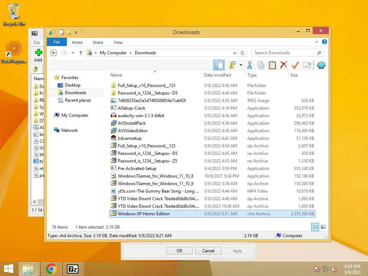Sort by Type column header
The image size is (368, 276).
[x=252, y=75]
